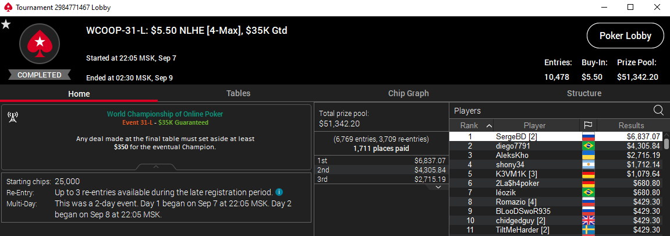Click the PokerStars spade tournament logo
This screenshot has width=670, height=236.
click(x=40, y=44)
